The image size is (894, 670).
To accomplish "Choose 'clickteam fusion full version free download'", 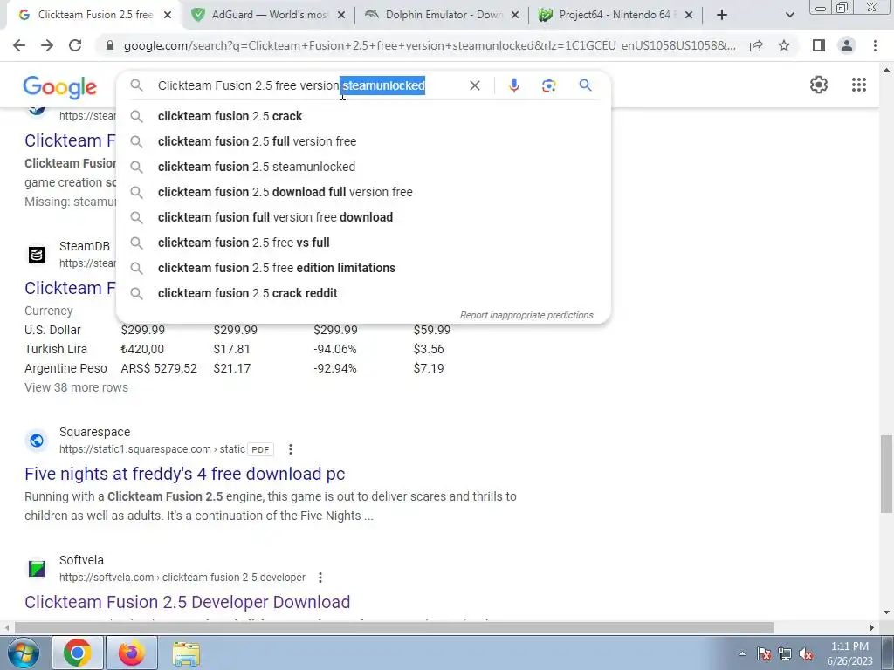I will [x=363, y=217].
